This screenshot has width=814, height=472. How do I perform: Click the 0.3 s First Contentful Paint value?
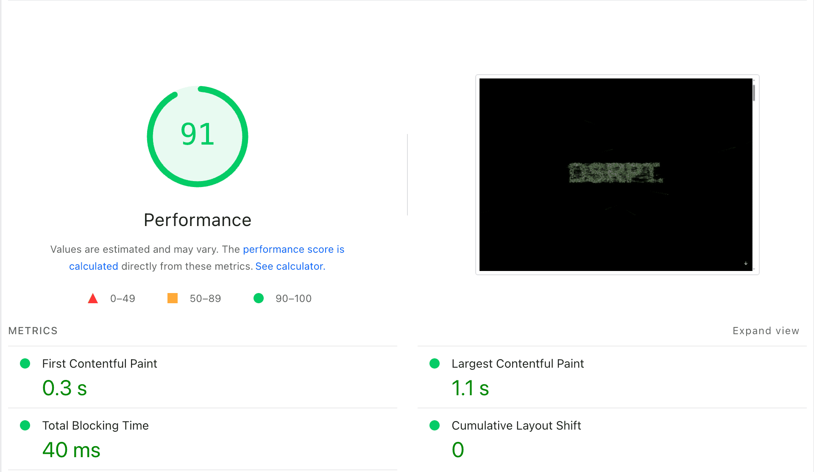(64, 388)
